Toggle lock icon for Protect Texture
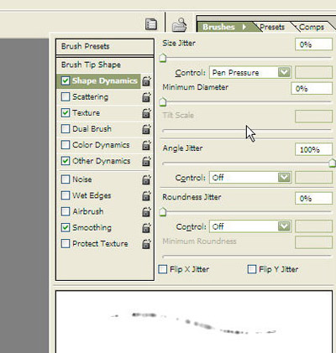The width and height of the screenshot is (336, 353). 146,244
